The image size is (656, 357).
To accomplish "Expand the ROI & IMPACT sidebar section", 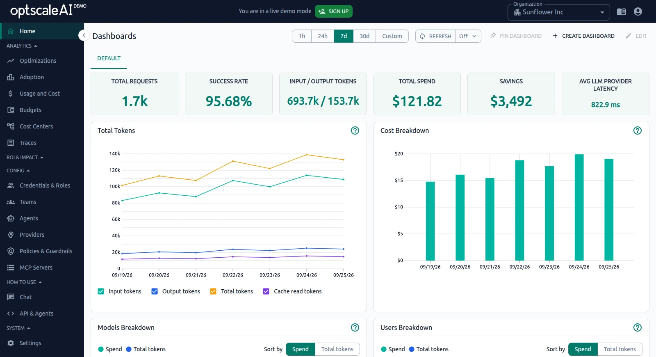I will [25, 158].
